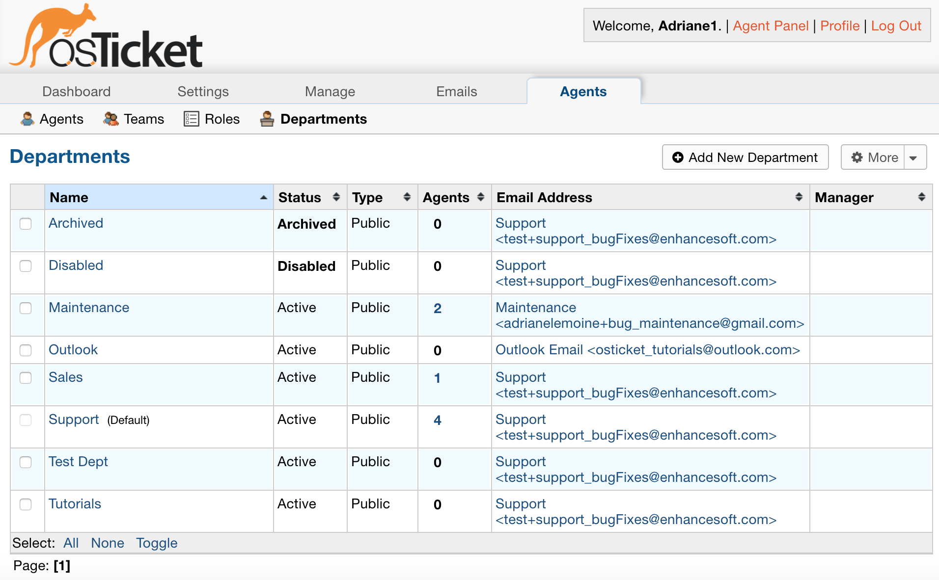
Task: Open the Sales department link
Action: click(x=66, y=377)
